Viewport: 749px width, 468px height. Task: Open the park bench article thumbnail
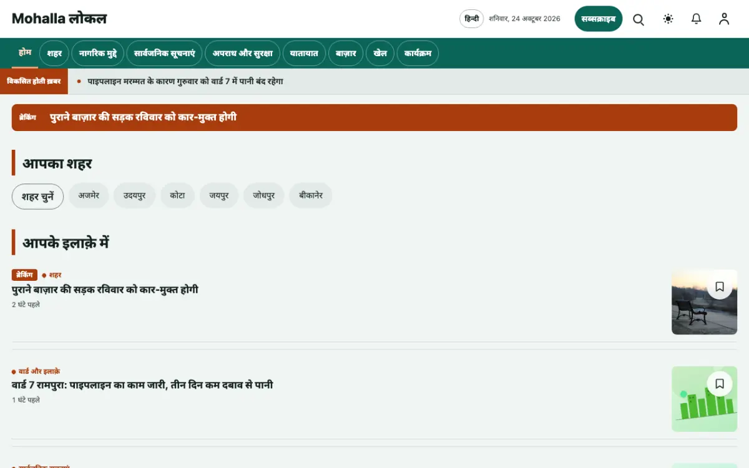[x=704, y=302]
